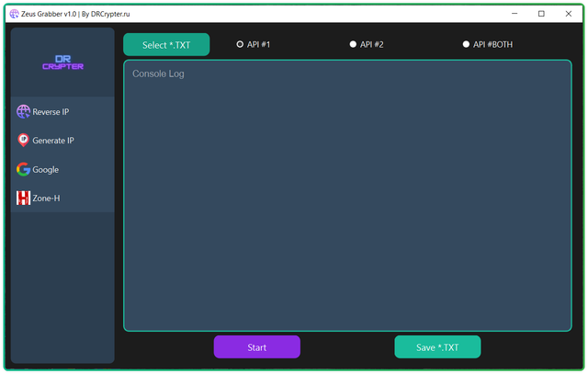The height and width of the screenshot is (374, 588).
Task: Click the Reverse IP globe icon
Action: click(23, 112)
